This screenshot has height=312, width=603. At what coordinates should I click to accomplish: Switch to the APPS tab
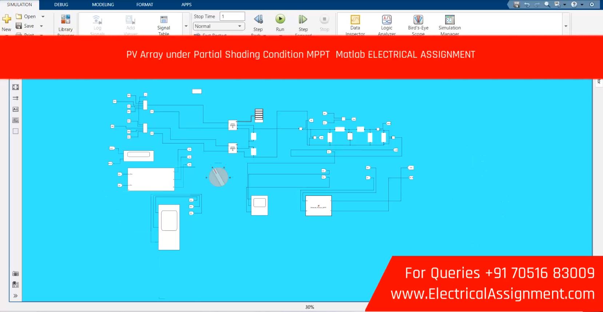(x=187, y=5)
